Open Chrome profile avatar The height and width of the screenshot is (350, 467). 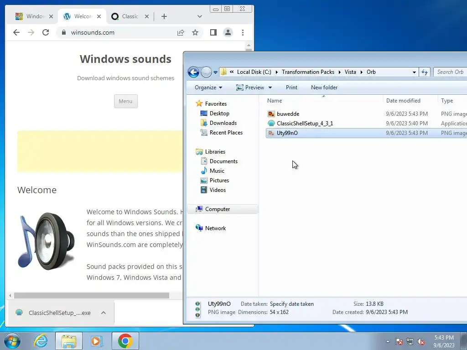tap(228, 32)
